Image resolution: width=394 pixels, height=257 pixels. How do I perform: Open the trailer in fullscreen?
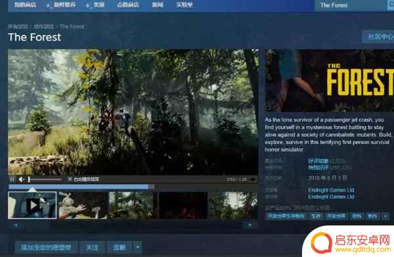[253, 179]
